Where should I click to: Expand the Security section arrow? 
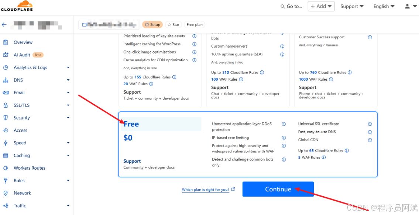pos(68,118)
